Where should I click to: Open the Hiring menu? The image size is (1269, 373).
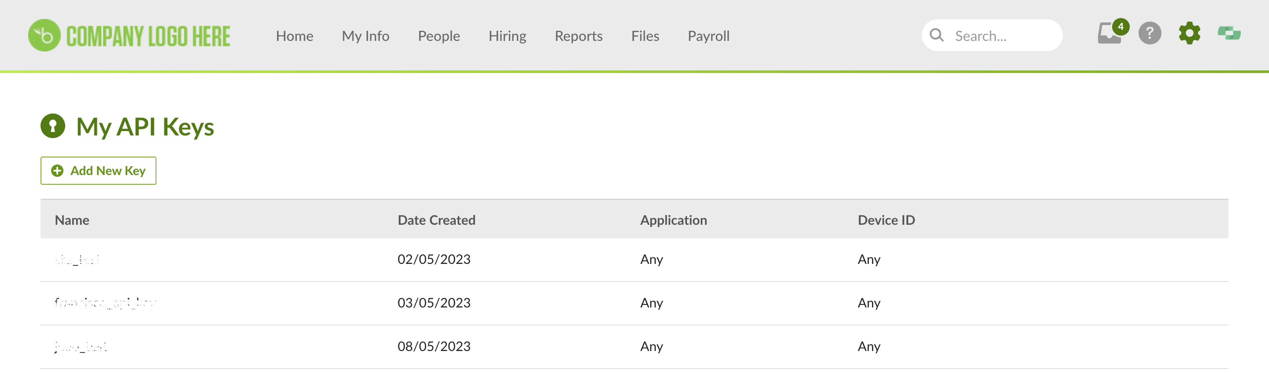point(508,36)
